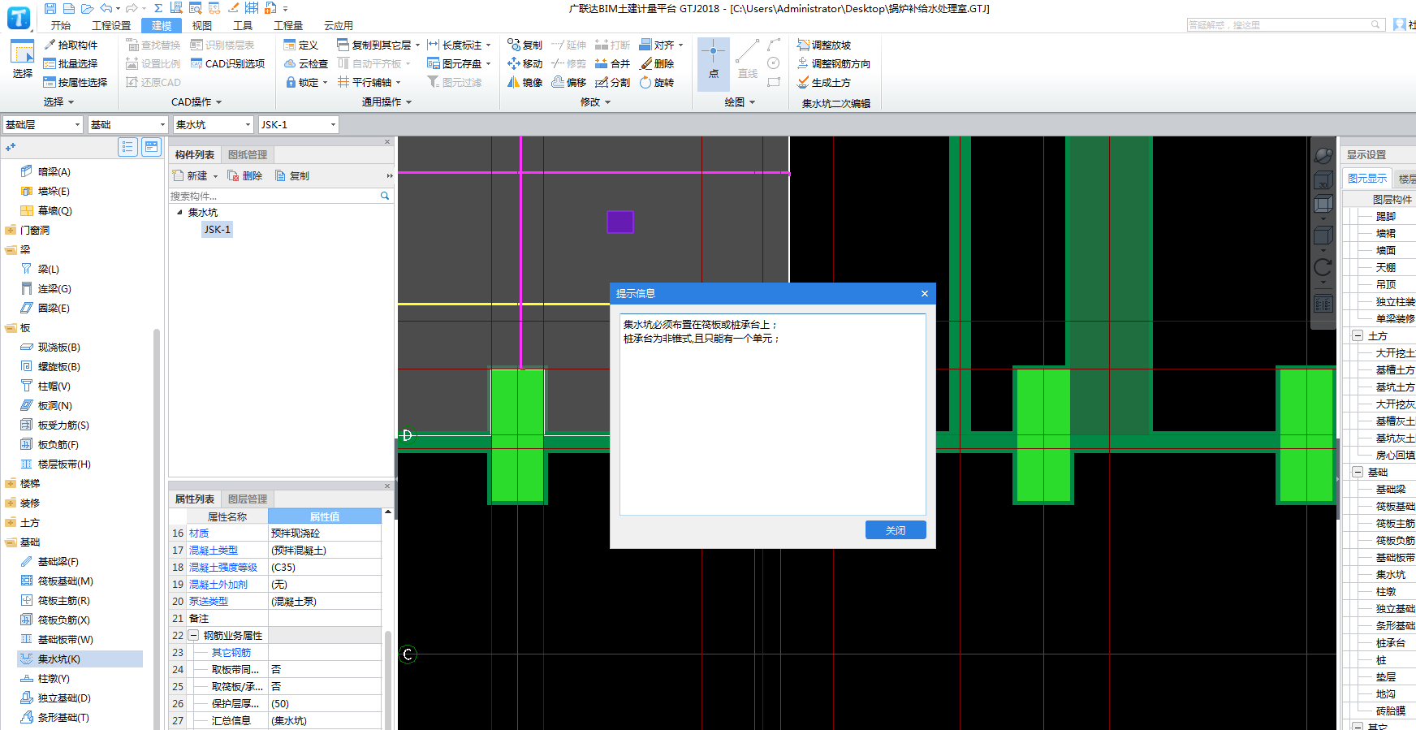Switch to 图元显示 tab in display settings

tap(1367, 178)
